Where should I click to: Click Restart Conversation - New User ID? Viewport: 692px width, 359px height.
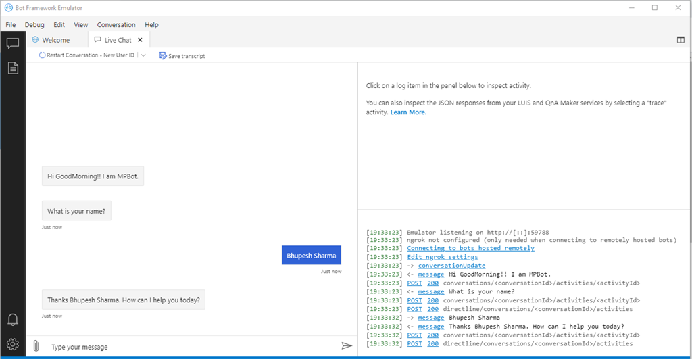[91, 55]
